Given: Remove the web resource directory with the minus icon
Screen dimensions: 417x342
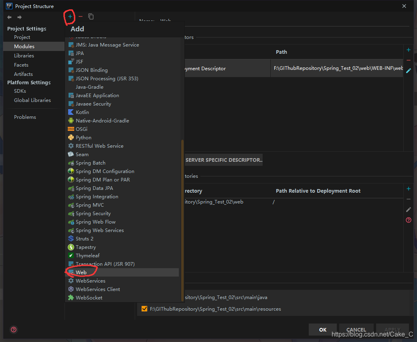Looking at the screenshot, I should (x=409, y=199).
